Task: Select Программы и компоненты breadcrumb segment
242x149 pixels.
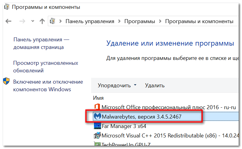Action: coord(199,21)
